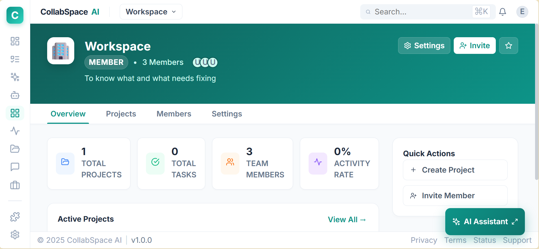The width and height of the screenshot is (539, 249).
Task: Click the Create Project quick action
Action: tap(455, 170)
